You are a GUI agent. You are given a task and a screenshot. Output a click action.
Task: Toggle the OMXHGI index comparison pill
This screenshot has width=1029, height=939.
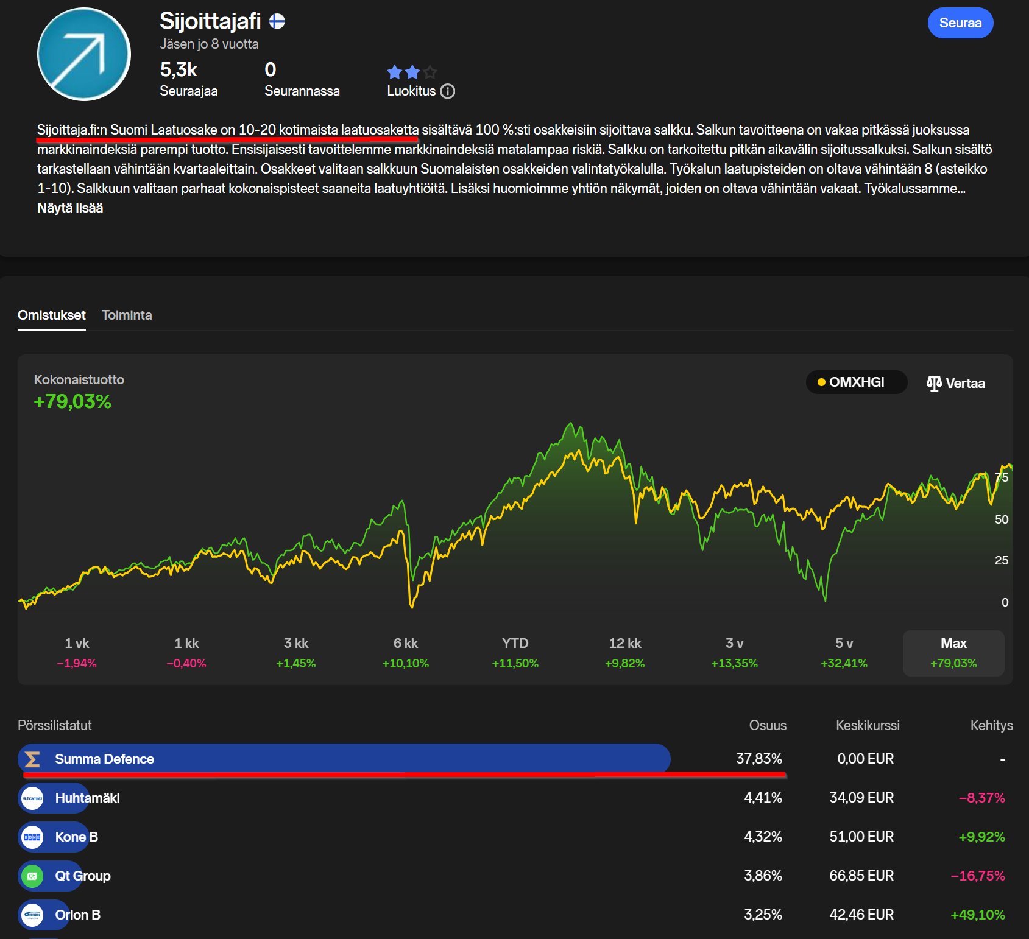pos(856,382)
